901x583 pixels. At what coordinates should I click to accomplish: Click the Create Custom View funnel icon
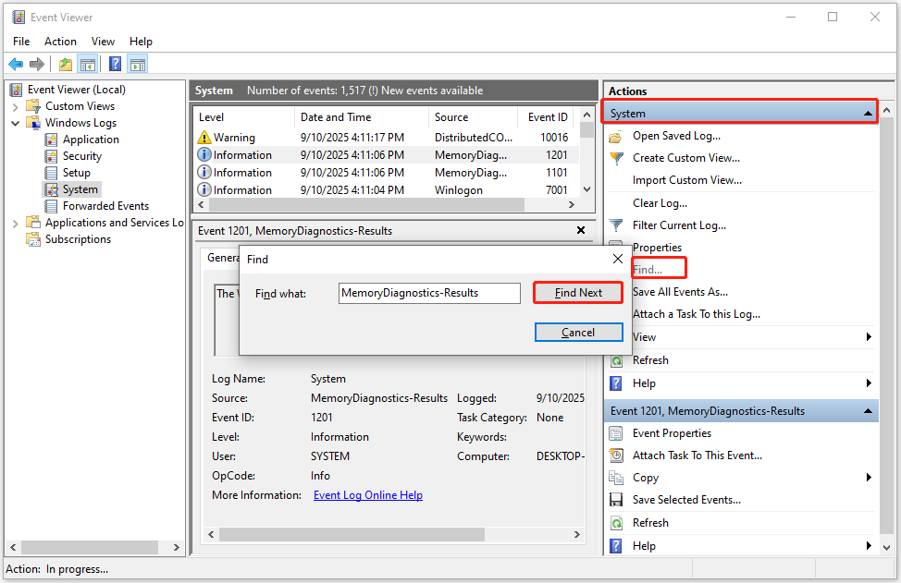(616, 157)
